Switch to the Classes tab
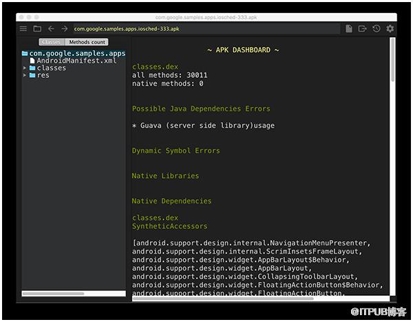 coord(52,42)
